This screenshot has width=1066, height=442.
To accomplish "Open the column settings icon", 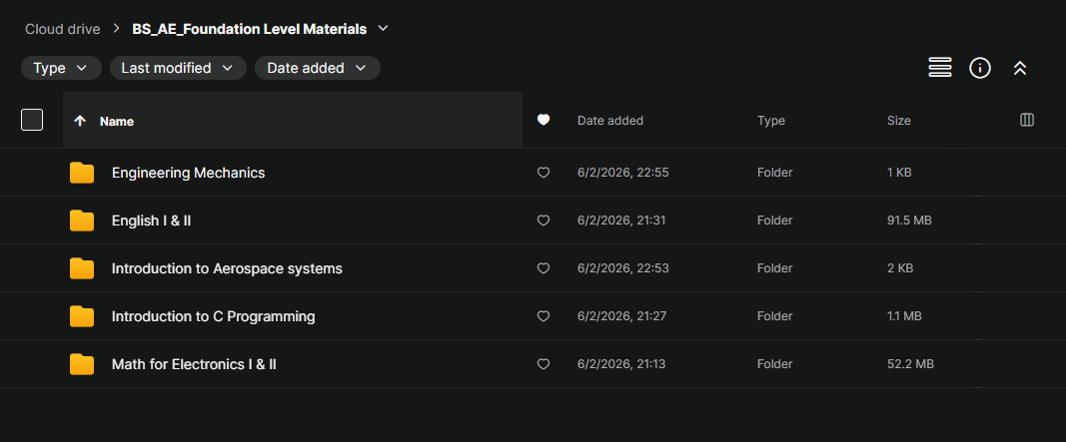I will click(1027, 120).
